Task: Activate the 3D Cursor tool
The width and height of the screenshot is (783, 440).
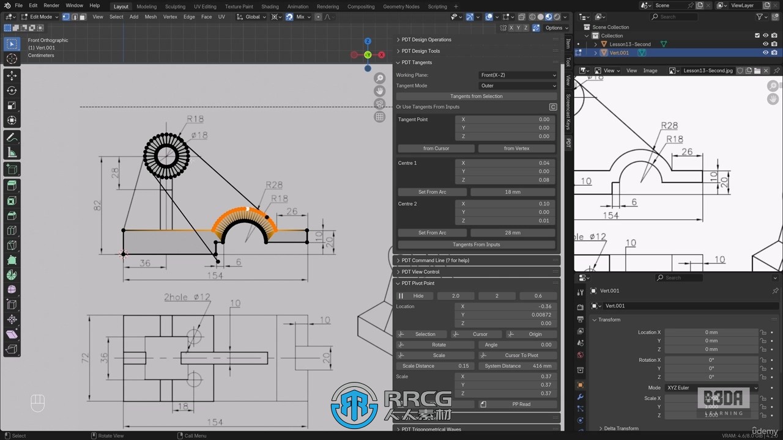Action: (x=12, y=59)
